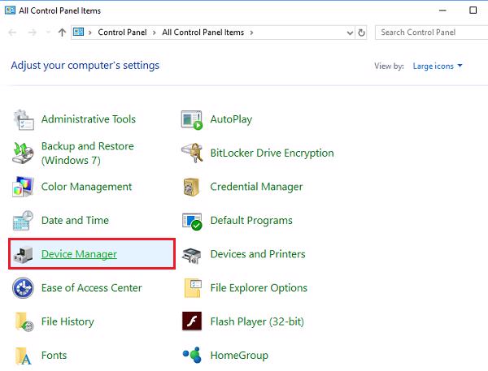Expand the address bar history dropdown
488x371 pixels.
[x=350, y=32]
